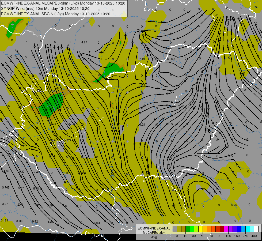Click the map value 1.24
The height and width of the screenshot is (241, 262).
(142, 125)
